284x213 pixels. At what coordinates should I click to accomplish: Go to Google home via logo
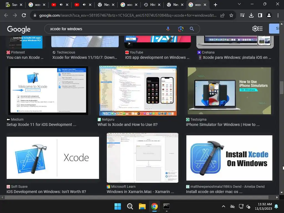click(x=19, y=29)
